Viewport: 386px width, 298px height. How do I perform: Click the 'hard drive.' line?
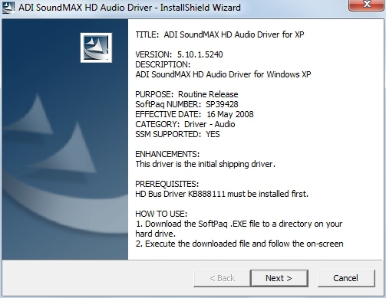tap(156, 234)
